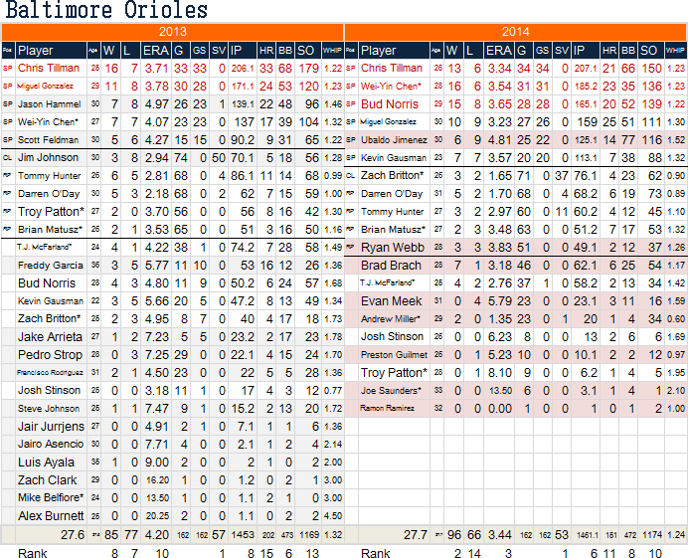The image size is (688, 558).
Task: Select Jairo Asencio player name
Action: pos(51,445)
